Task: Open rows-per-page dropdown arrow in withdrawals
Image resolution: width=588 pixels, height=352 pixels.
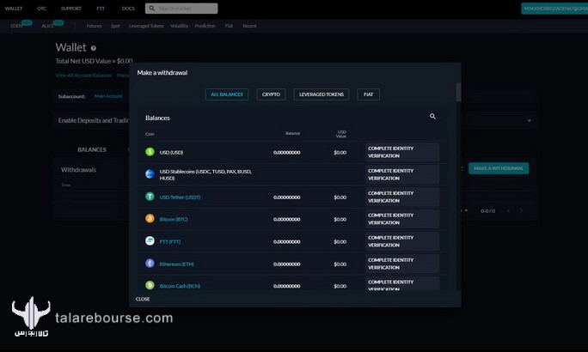Action: [466, 210]
